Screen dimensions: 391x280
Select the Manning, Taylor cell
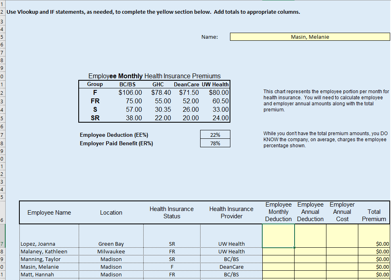pyautogui.click(x=49, y=259)
